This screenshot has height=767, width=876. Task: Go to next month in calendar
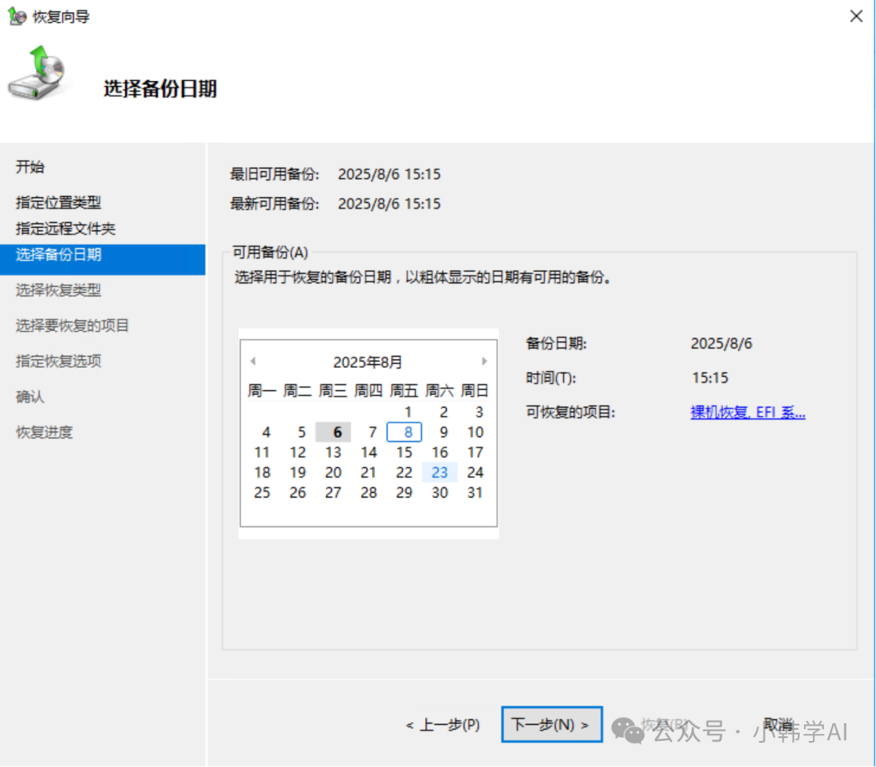tap(484, 362)
